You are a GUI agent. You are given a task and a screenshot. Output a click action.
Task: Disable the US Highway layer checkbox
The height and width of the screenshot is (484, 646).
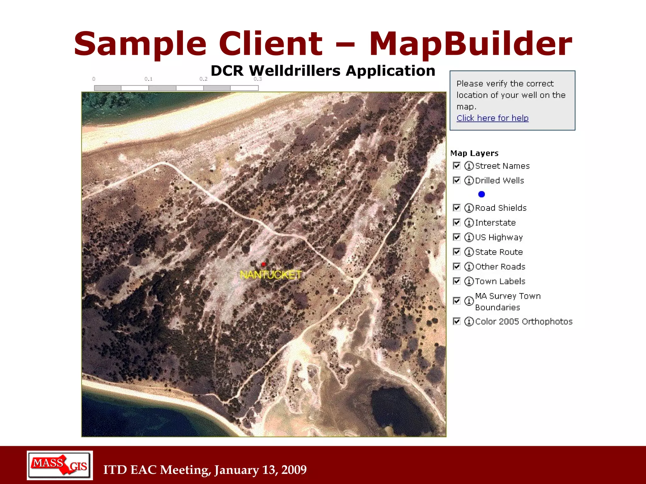pos(456,237)
